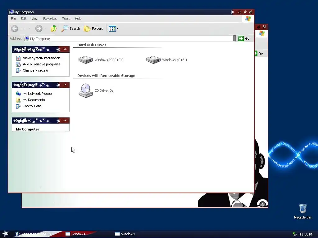Viewport: 318px width, 238px height.
Task: Click the 11:30 PM clock
Action: (306, 234)
